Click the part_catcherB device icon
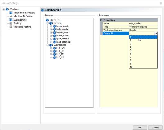 click(x=55, y=42)
